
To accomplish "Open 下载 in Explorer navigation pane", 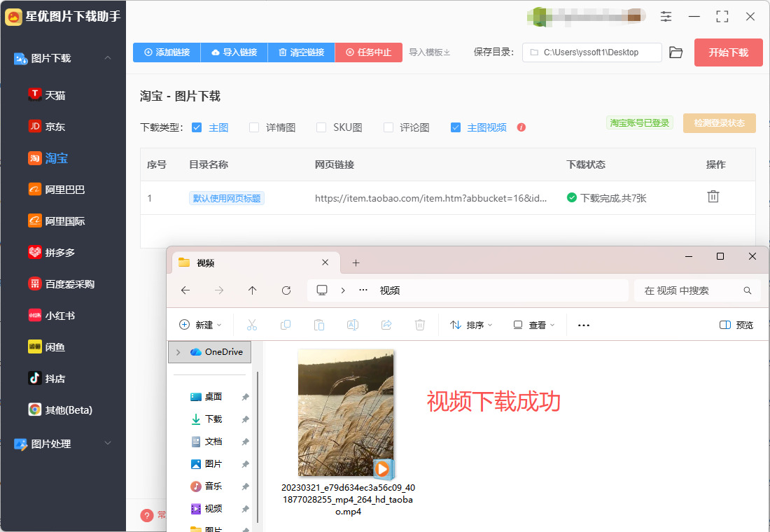I will coord(206,419).
